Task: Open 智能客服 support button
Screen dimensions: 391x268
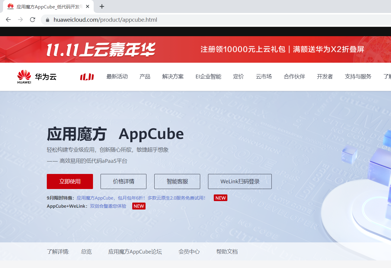Action: 177,181
